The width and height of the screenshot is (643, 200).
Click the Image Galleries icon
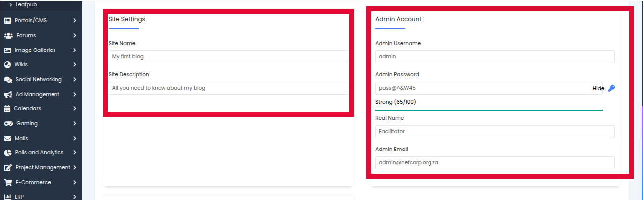7,50
